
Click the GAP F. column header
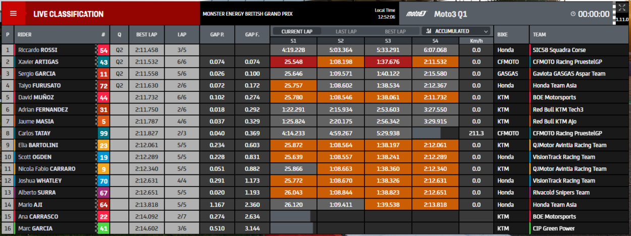252,35
